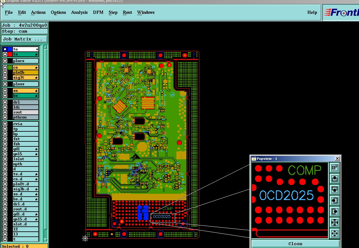The height and width of the screenshot is (248, 359).
Task: Click the zoom out arrows icon in Popview
Action: pos(335,233)
